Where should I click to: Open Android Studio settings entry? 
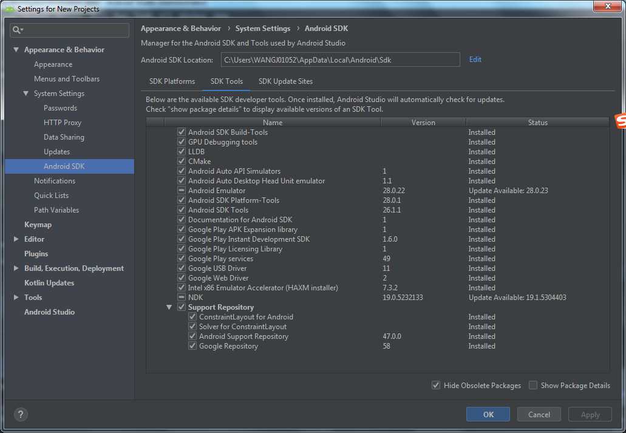[49, 312]
